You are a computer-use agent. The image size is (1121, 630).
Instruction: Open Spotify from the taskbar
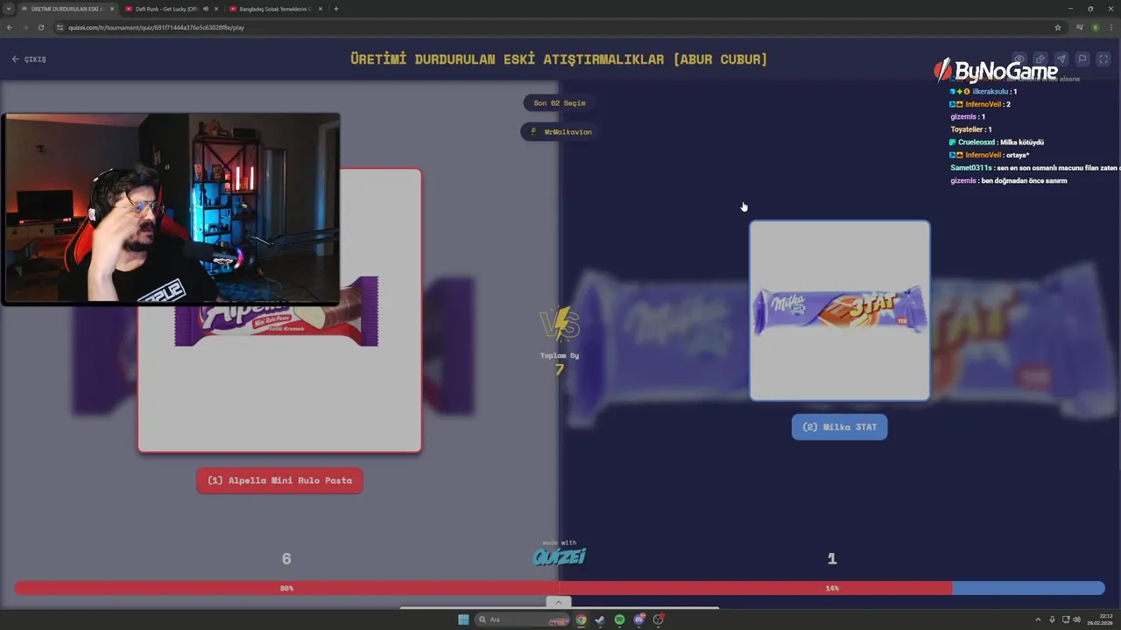619,619
